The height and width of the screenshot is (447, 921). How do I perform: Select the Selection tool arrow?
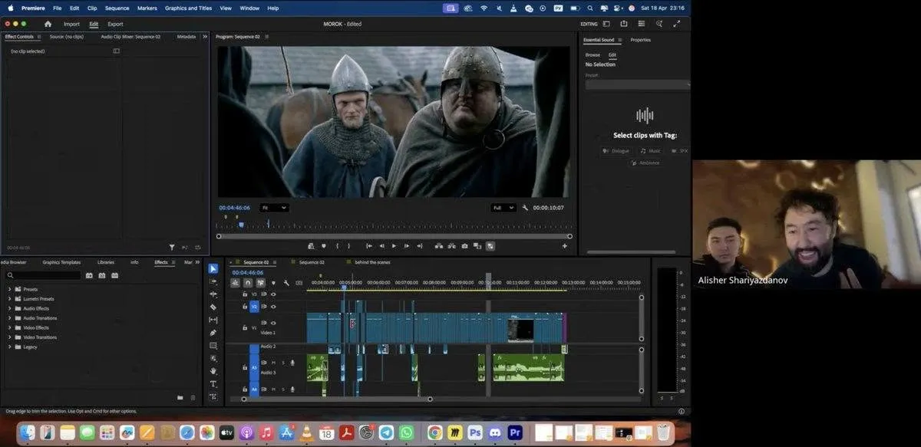(x=213, y=268)
